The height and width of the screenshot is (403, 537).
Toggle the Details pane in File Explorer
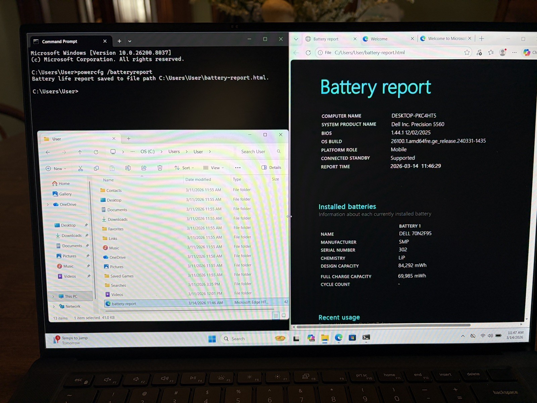point(271,167)
